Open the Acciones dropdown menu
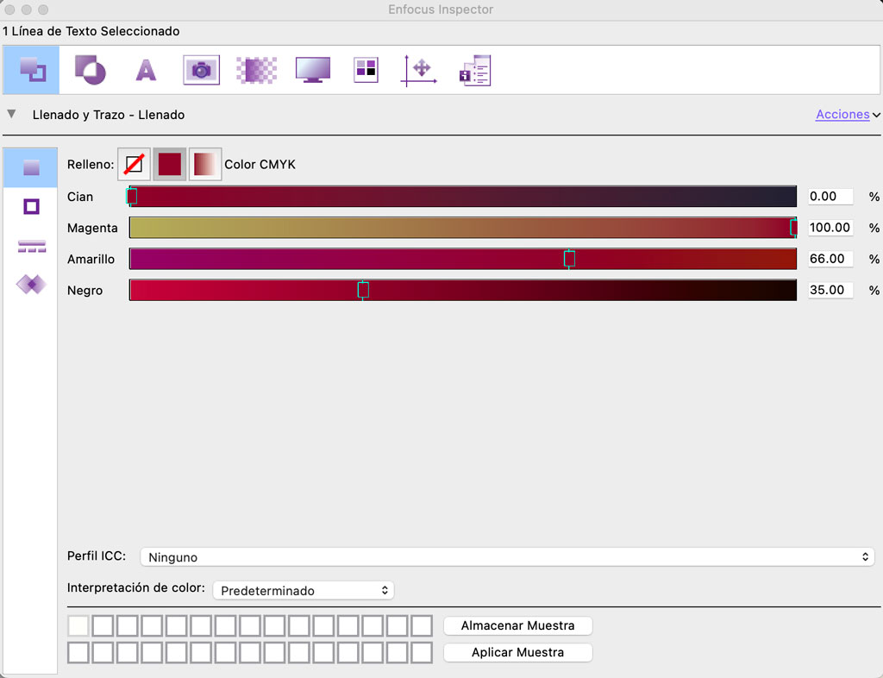883x678 pixels. coord(848,115)
